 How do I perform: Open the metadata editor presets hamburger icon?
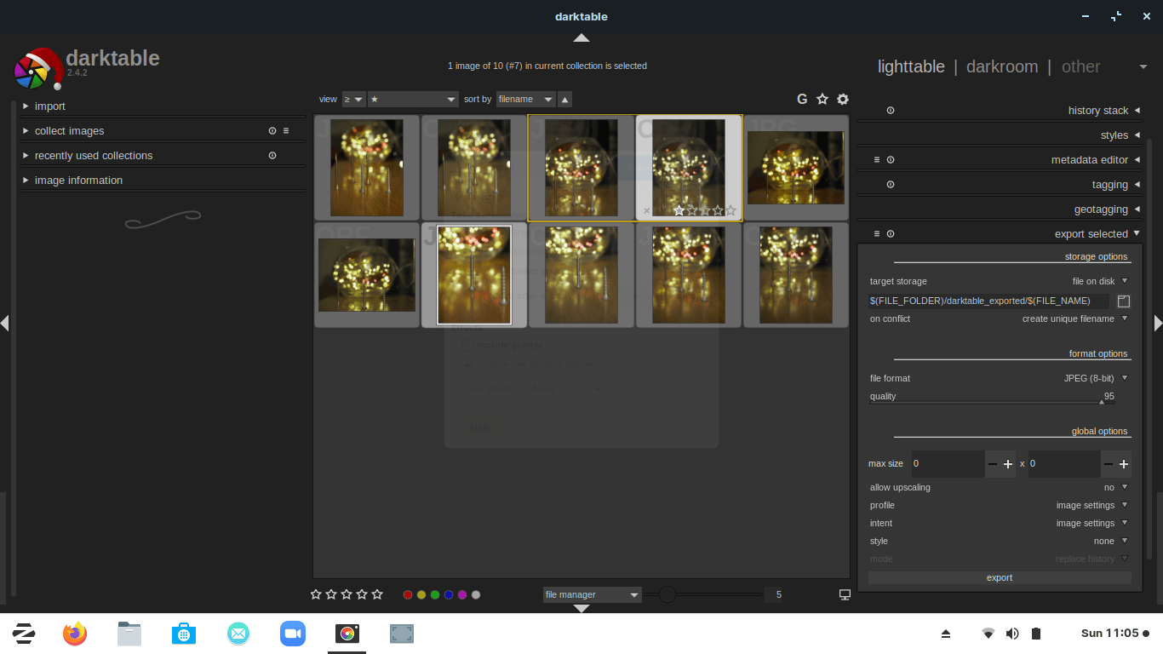(x=875, y=159)
